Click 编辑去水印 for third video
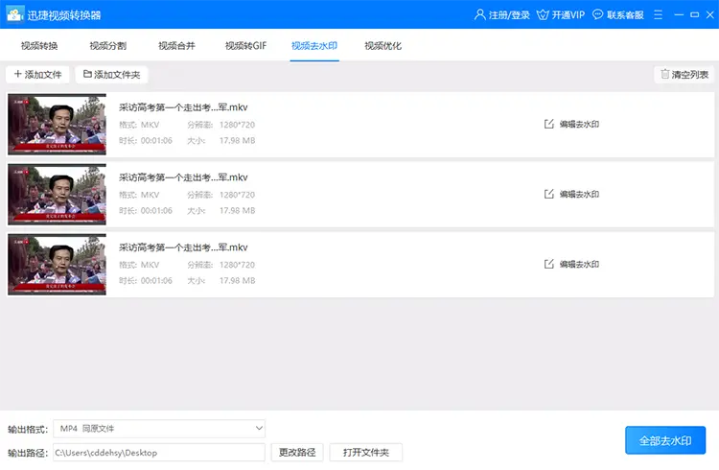The height and width of the screenshot is (470, 719). (571, 264)
